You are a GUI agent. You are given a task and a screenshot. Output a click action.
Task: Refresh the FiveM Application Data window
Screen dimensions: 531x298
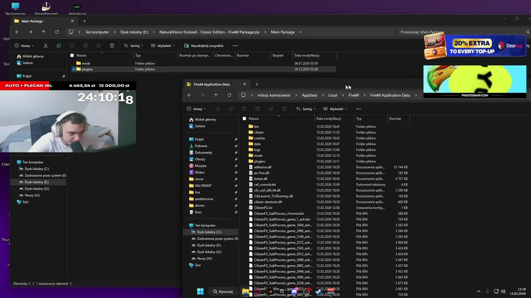click(x=229, y=95)
